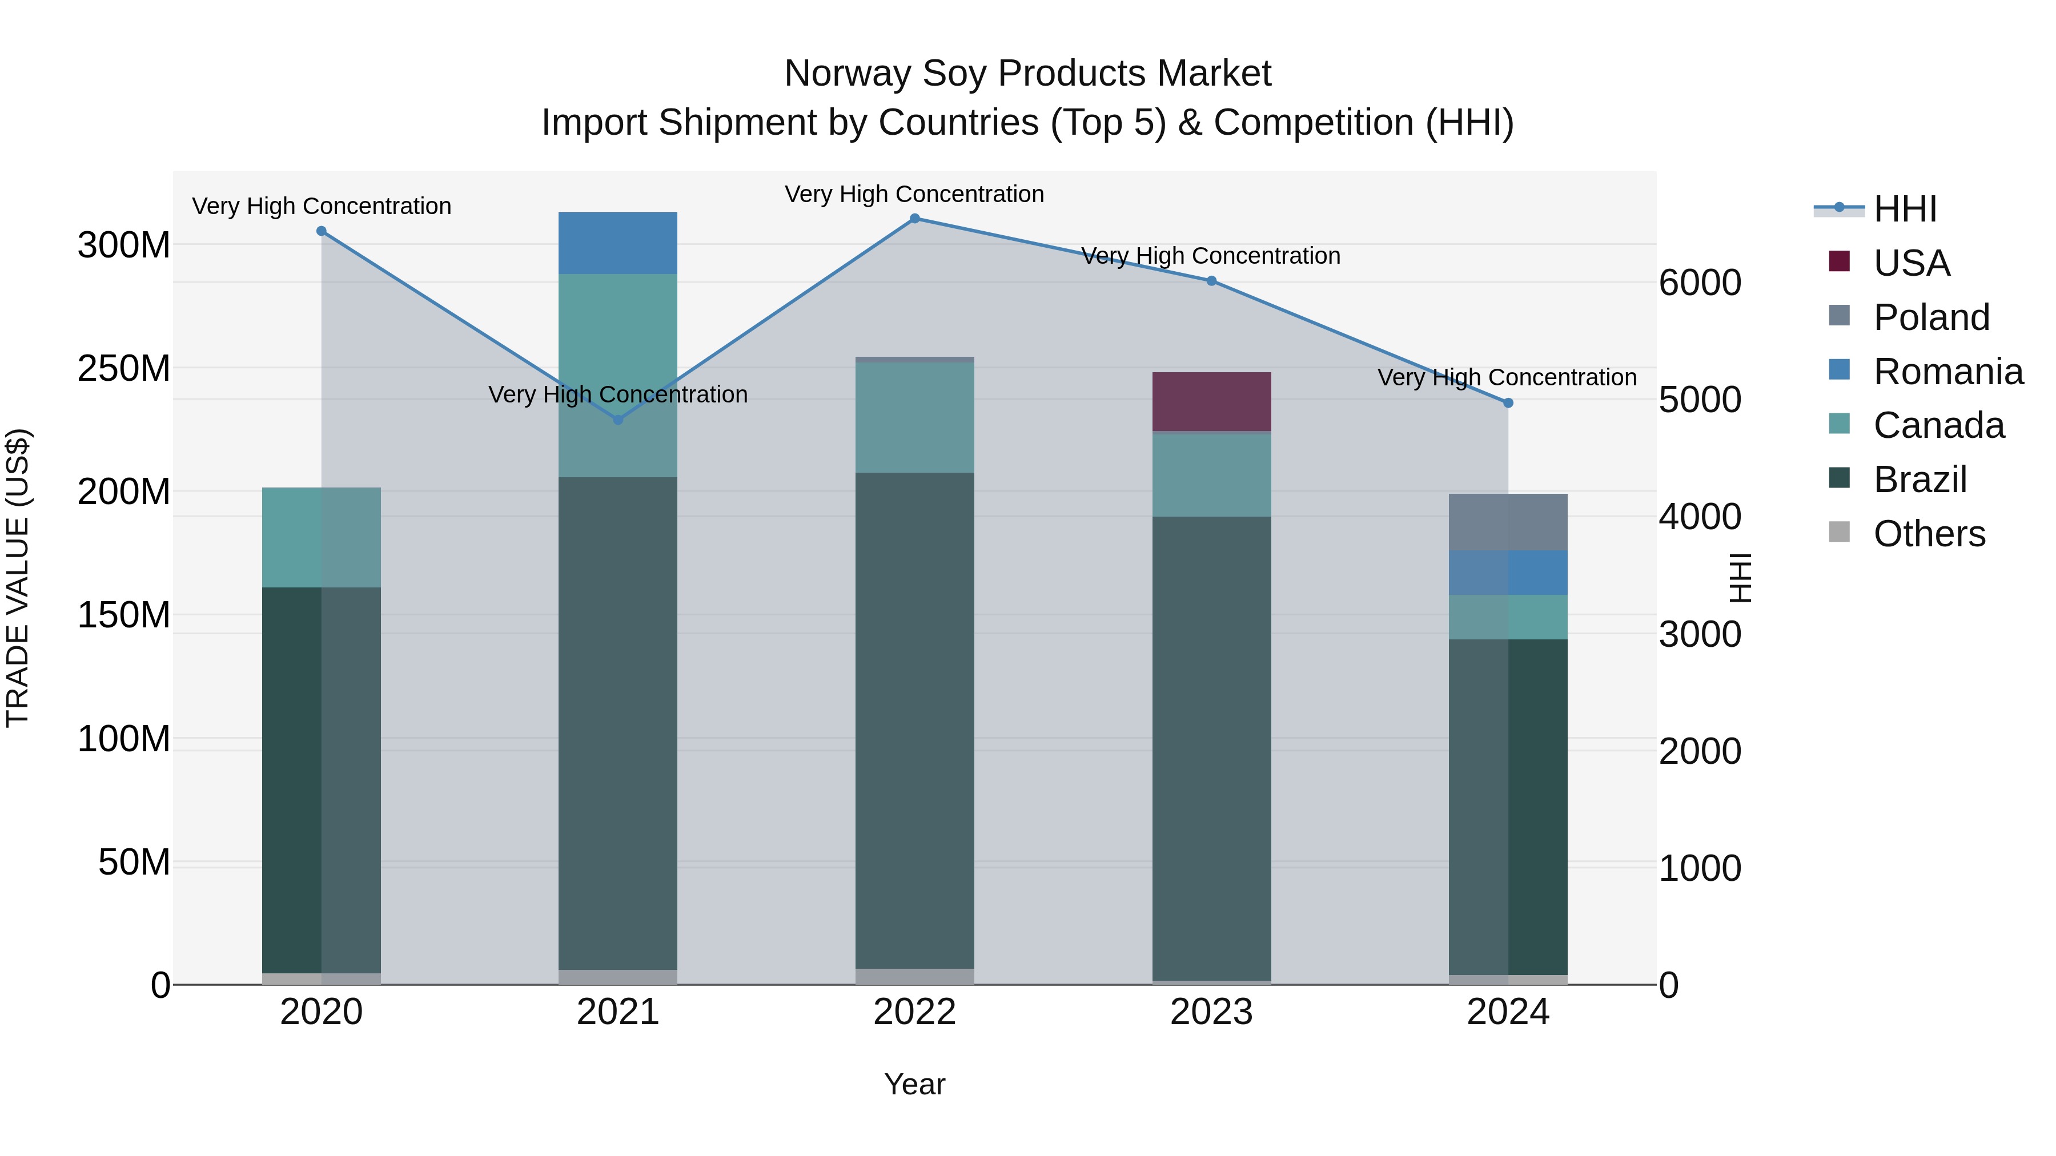Click the 150M left axis tick
The image size is (2056, 1156).
click(124, 615)
